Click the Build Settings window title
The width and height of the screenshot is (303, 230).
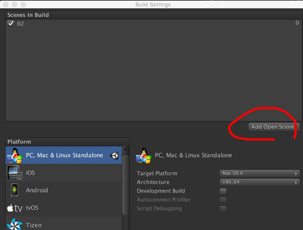tap(153, 5)
